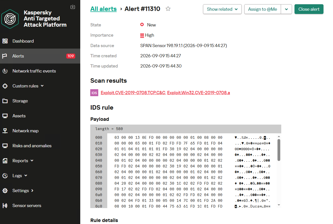
Task: Close alert with green button
Action: [309, 9]
